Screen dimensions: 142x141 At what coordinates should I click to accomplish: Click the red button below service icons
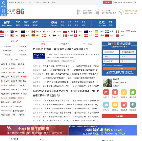pyautogui.click(x=119, y=116)
